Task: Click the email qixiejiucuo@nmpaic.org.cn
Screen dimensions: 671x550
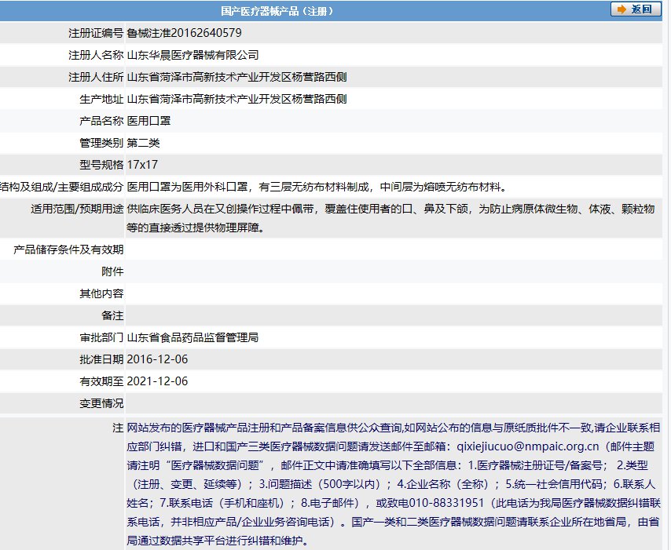Action: pyautogui.click(x=522, y=445)
